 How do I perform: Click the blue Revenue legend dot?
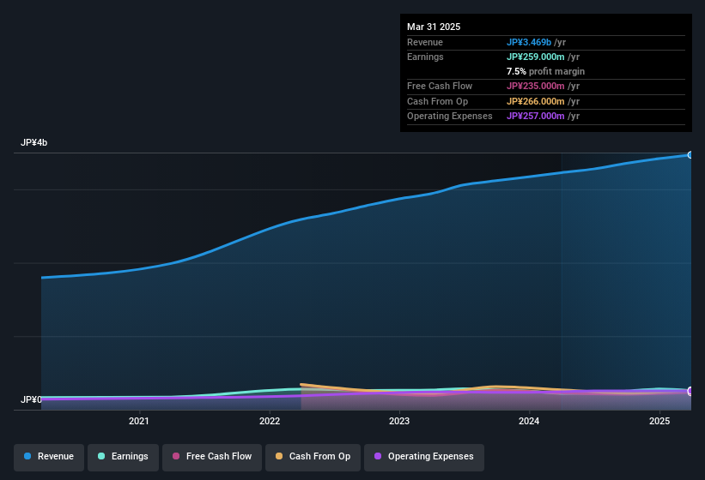click(27, 456)
